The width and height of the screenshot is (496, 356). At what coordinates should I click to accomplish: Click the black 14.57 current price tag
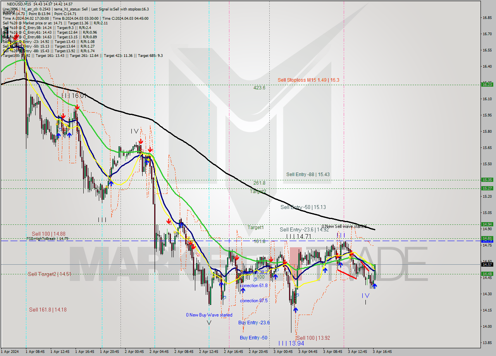click(x=487, y=264)
